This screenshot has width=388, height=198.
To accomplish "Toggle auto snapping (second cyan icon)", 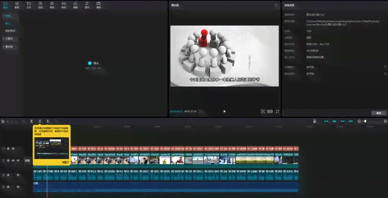I will 335,122.
